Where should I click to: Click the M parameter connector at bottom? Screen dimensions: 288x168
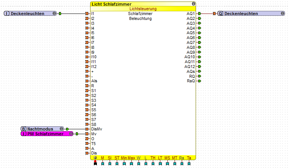(103, 163)
